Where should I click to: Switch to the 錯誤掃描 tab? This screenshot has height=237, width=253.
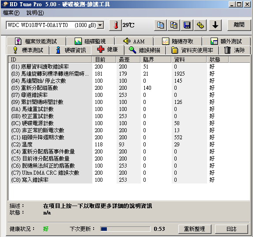click(x=145, y=50)
